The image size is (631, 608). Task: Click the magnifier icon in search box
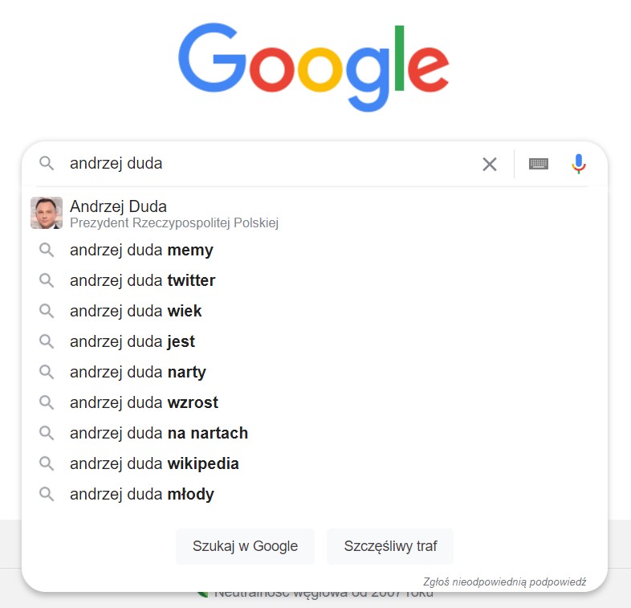47,164
